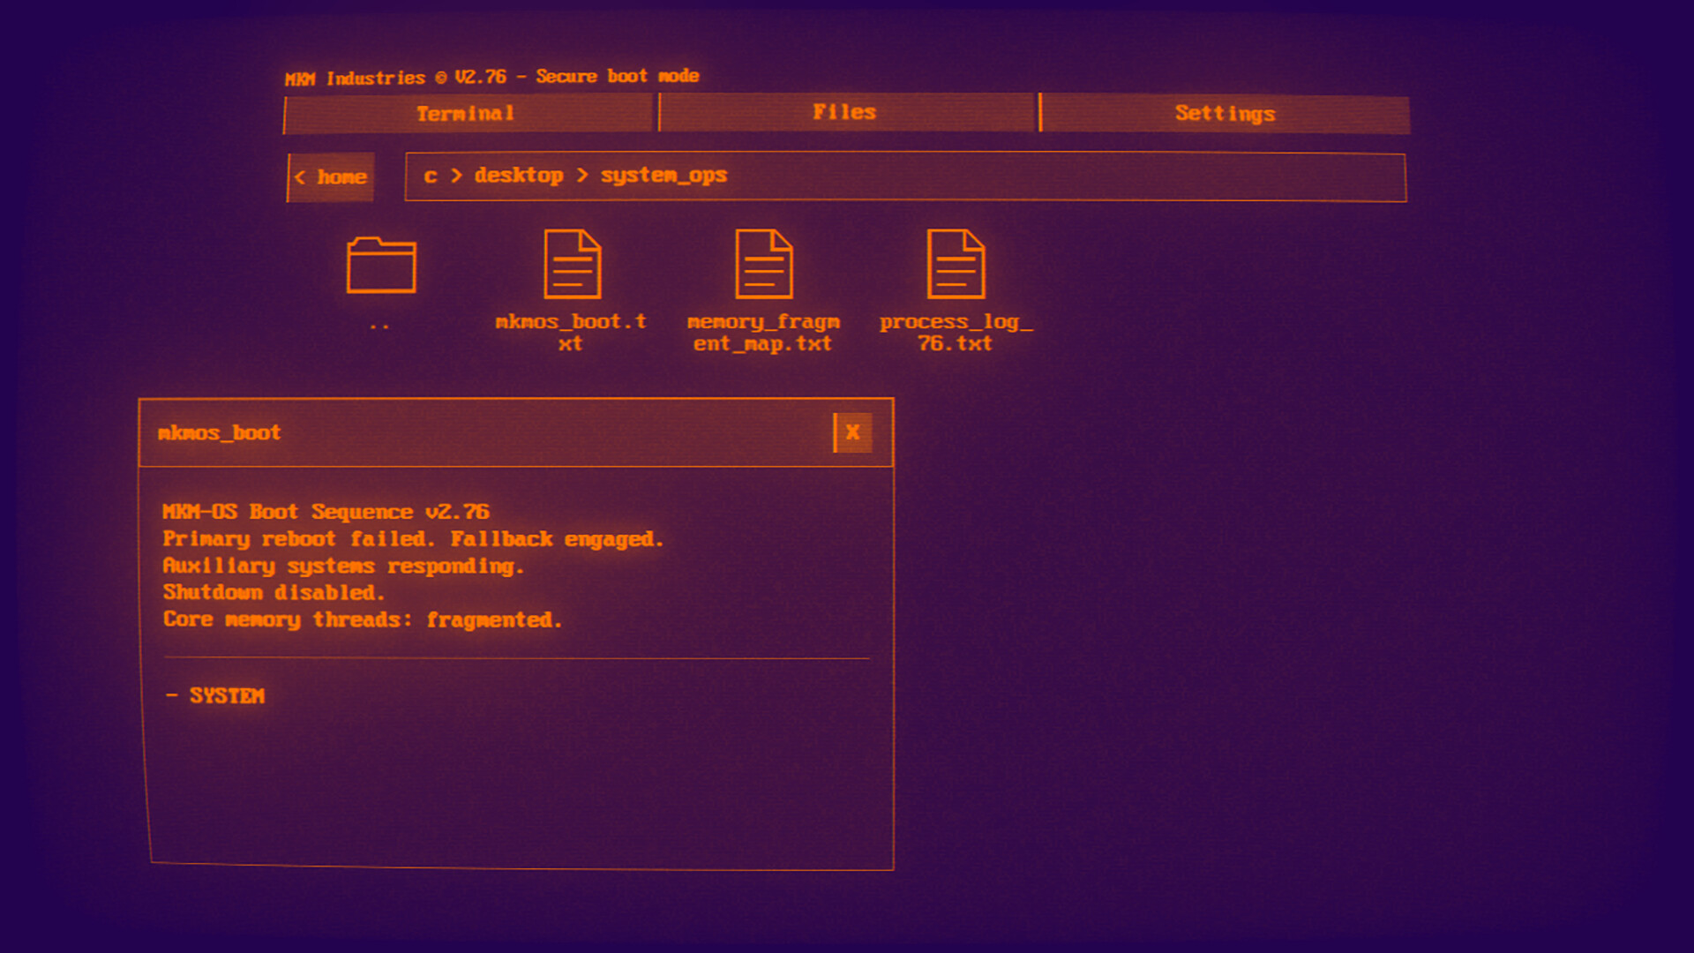Expand the chevron before 'home'
Viewport: 1694px width, 953px height.
click(x=300, y=176)
